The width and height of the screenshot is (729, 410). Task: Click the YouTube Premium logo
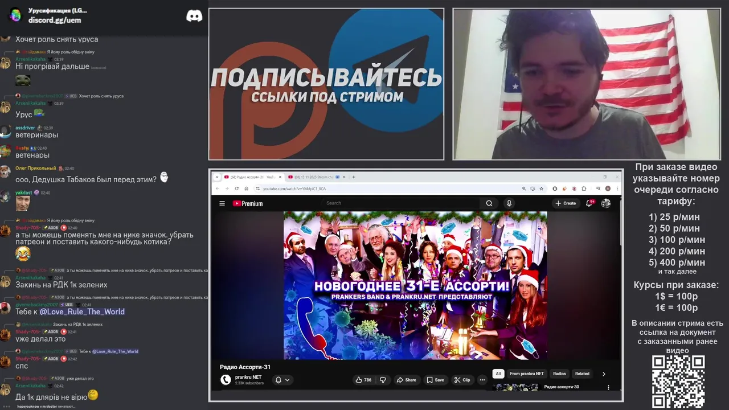pyautogui.click(x=248, y=203)
